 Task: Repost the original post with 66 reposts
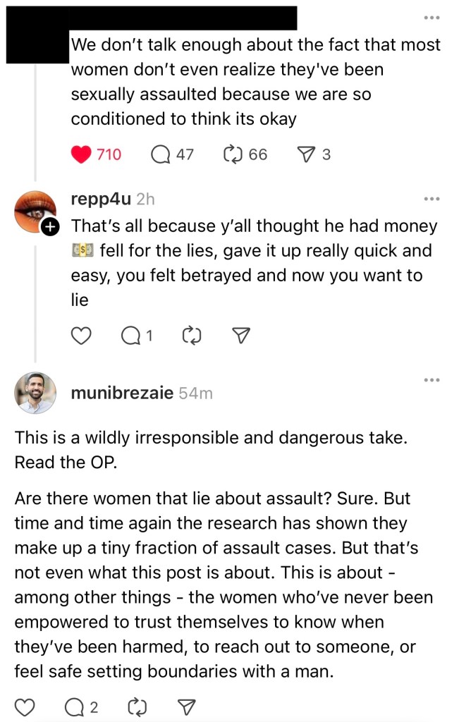(x=233, y=154)
